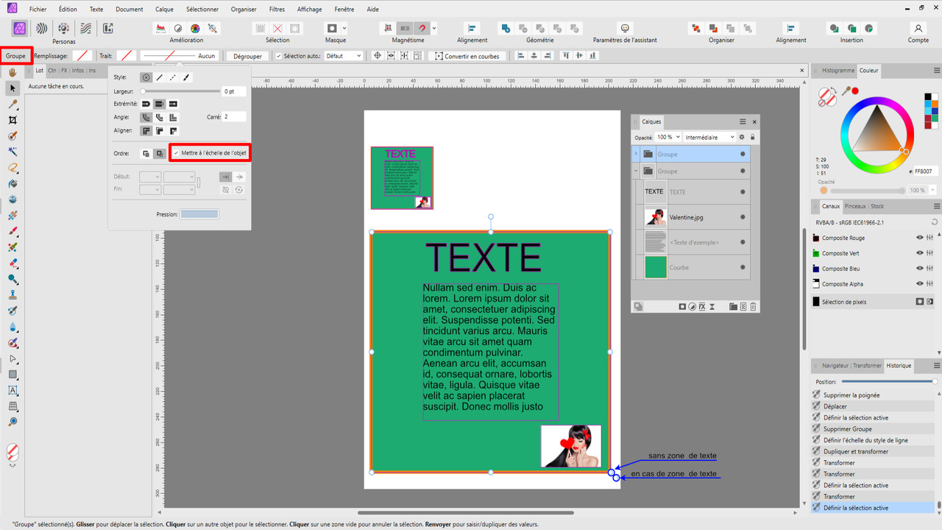The height and width of the screenshot is (530, 942).
Task: Choose the brush stroke style icon
Action: [x=186, y=77]
